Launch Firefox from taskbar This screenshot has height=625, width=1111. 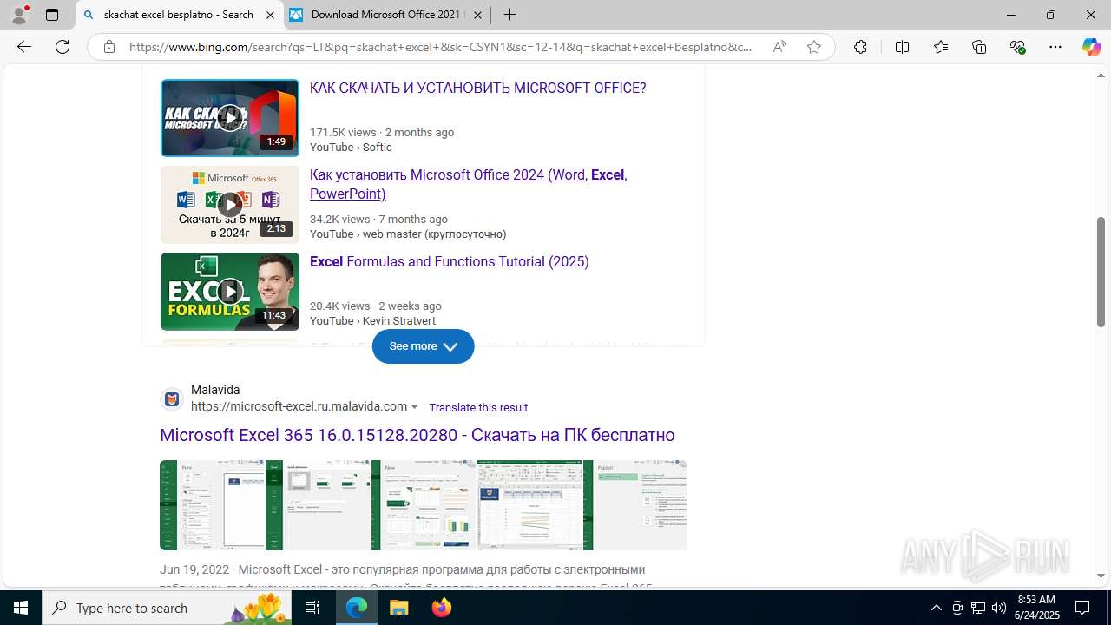tap(442, 608)
